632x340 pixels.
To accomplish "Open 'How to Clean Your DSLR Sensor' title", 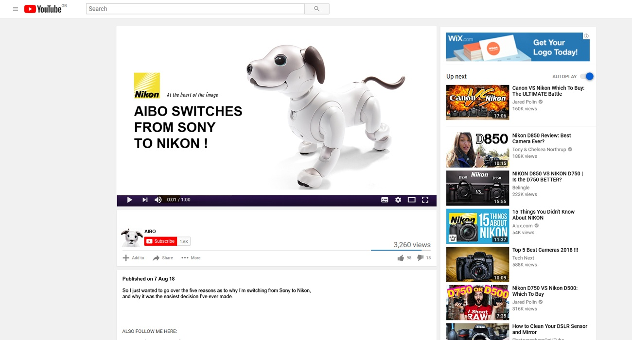I will (550, 329).
